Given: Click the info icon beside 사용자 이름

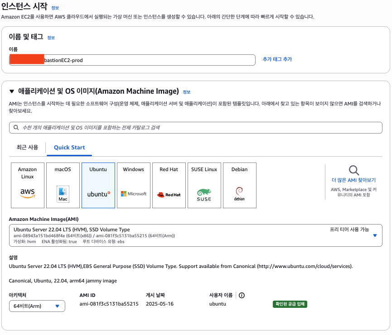Looking at the screenshot, I should [242, 295].
